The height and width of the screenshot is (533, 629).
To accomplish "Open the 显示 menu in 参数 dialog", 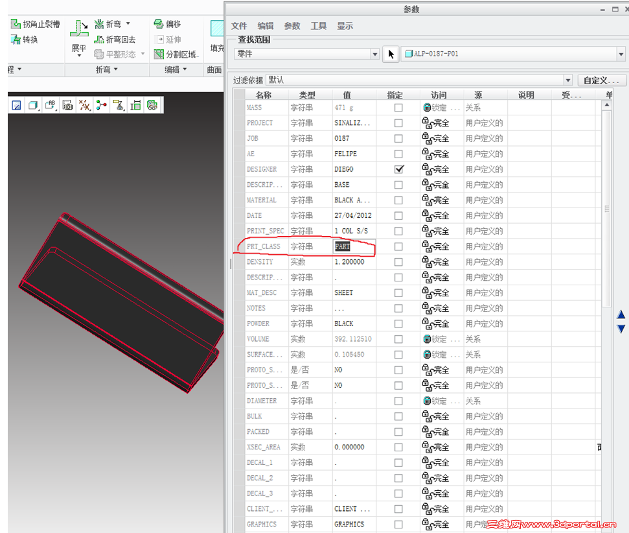I will point(345,26).
